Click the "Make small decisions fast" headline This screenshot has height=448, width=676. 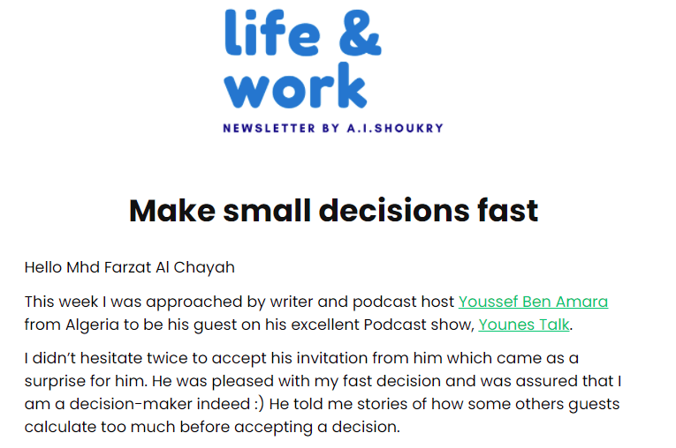[x=334, y=211]
